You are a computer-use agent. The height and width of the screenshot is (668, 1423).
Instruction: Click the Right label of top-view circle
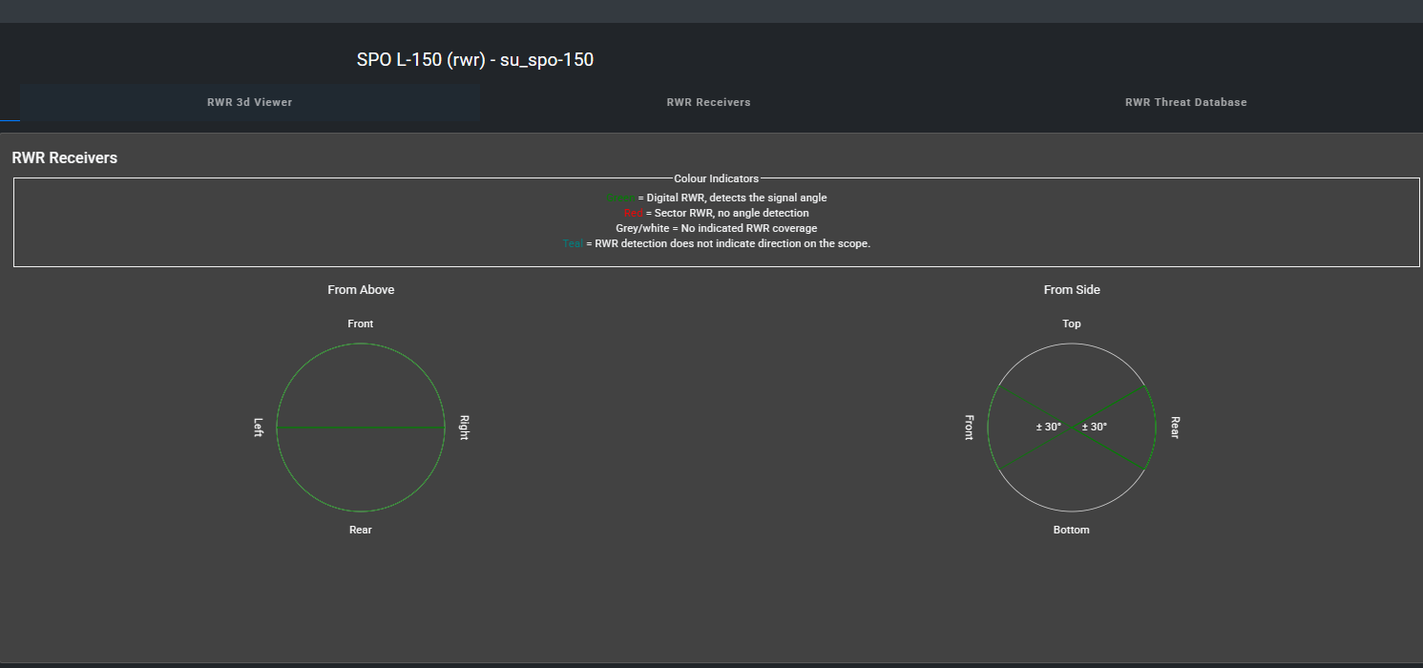464,428
